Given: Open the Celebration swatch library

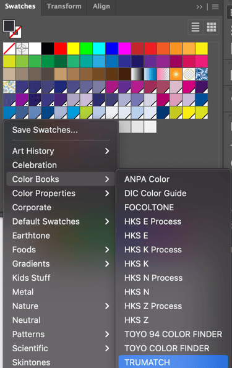Looking at the screenshot, I should [x=61, y=165].
